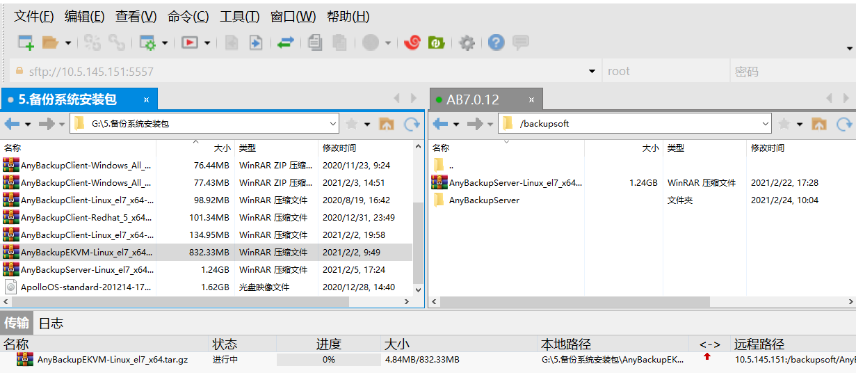Screen dimensions: 856x373
Task: Click the Open Session folder icon
Action: coord(50,42)
